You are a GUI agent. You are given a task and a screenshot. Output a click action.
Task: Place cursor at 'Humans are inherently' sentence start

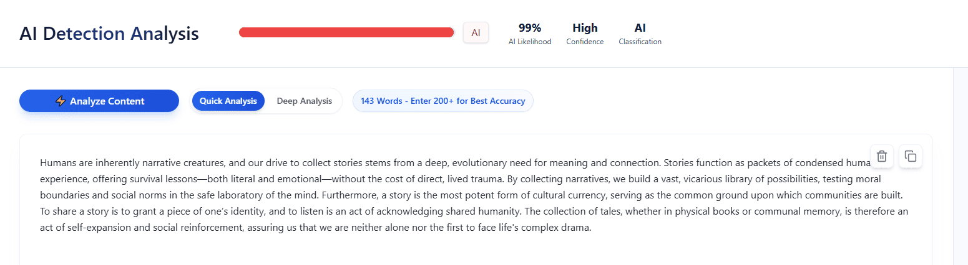pyautogui.click(x=41, y=163)
